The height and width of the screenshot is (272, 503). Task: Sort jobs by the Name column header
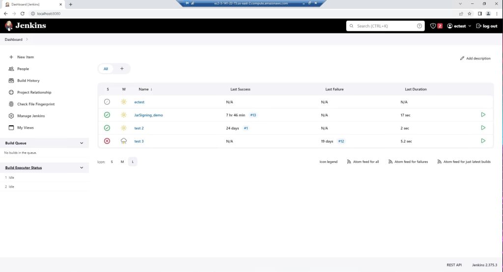[145, 89]
